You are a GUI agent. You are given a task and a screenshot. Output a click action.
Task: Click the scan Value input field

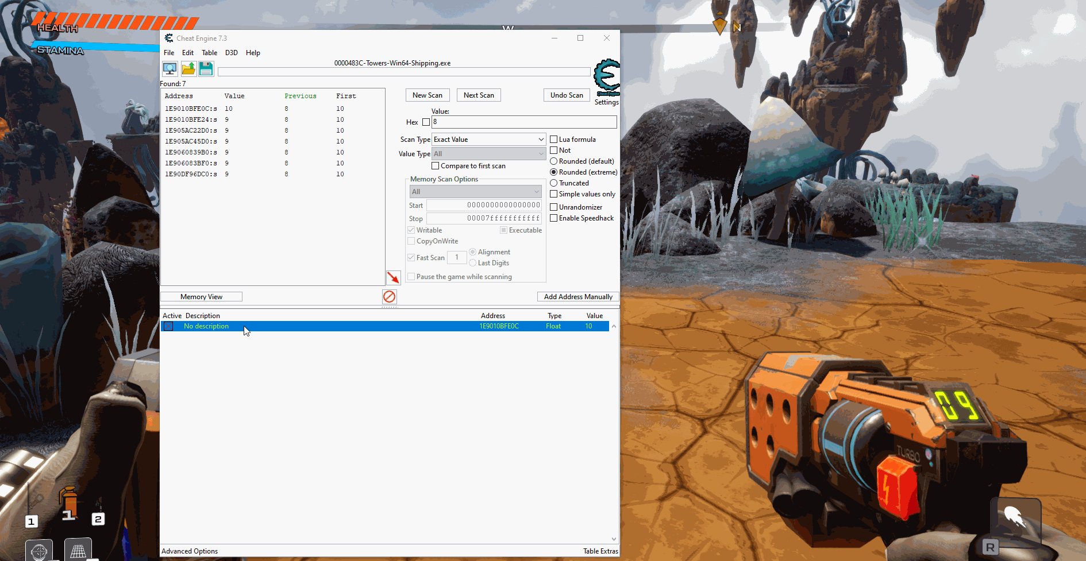click(x=524, y=122)
